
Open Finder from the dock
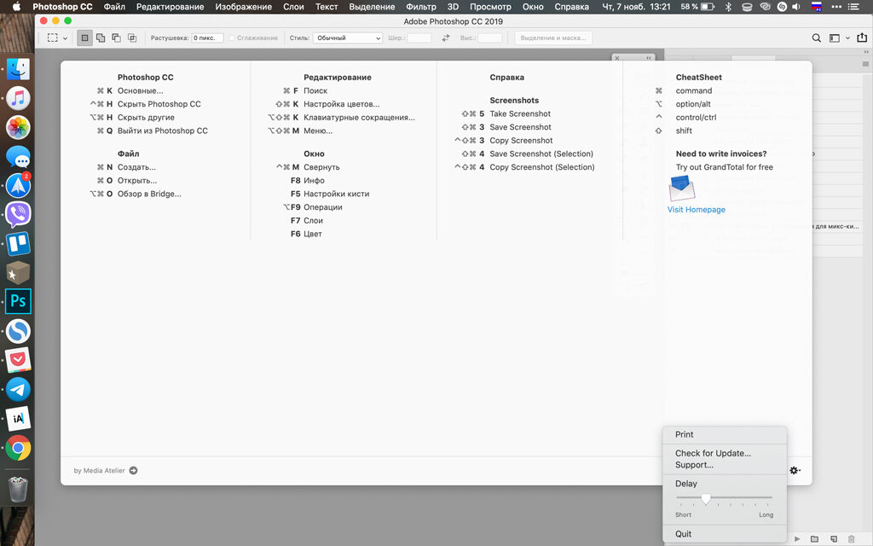pyautogui.click(x=18, y=69)
